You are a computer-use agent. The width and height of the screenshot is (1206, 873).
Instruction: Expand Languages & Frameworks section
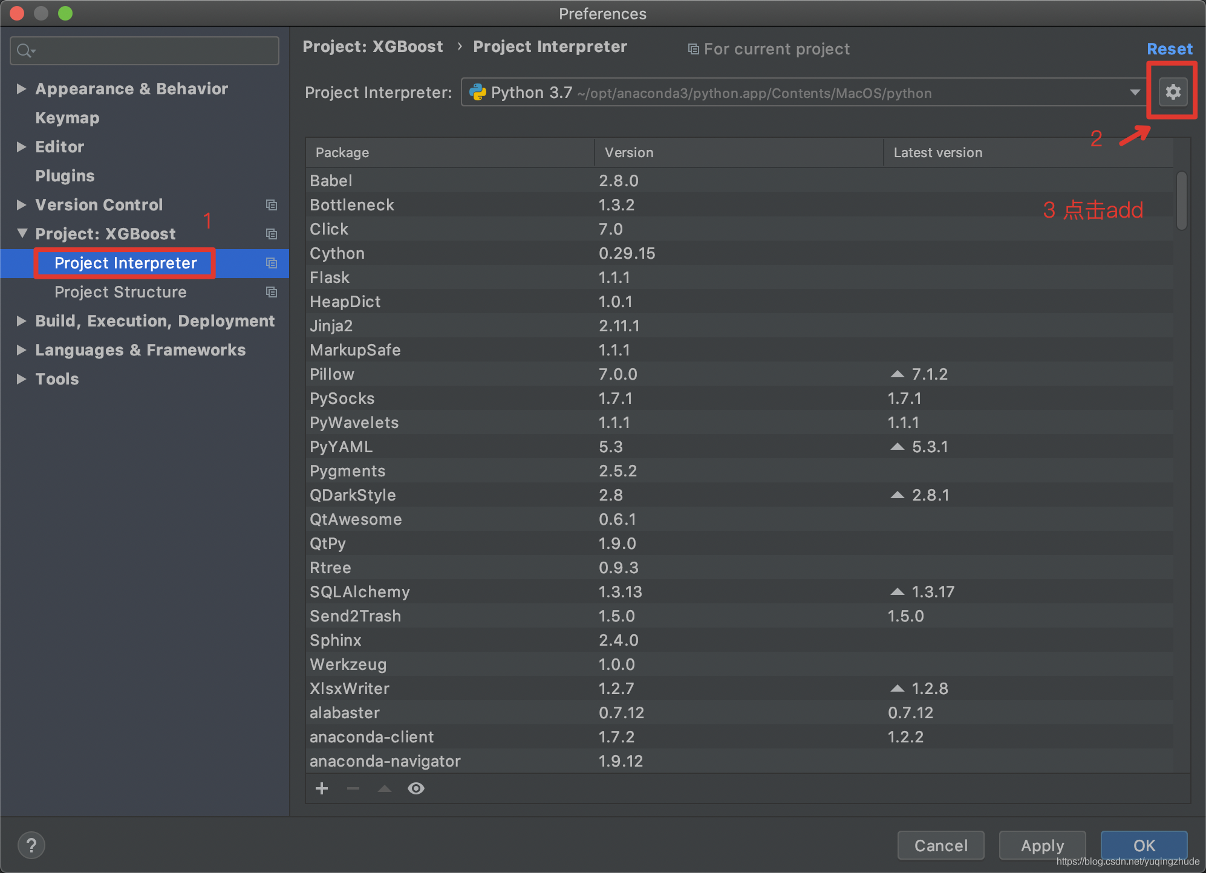click(21, 350)
